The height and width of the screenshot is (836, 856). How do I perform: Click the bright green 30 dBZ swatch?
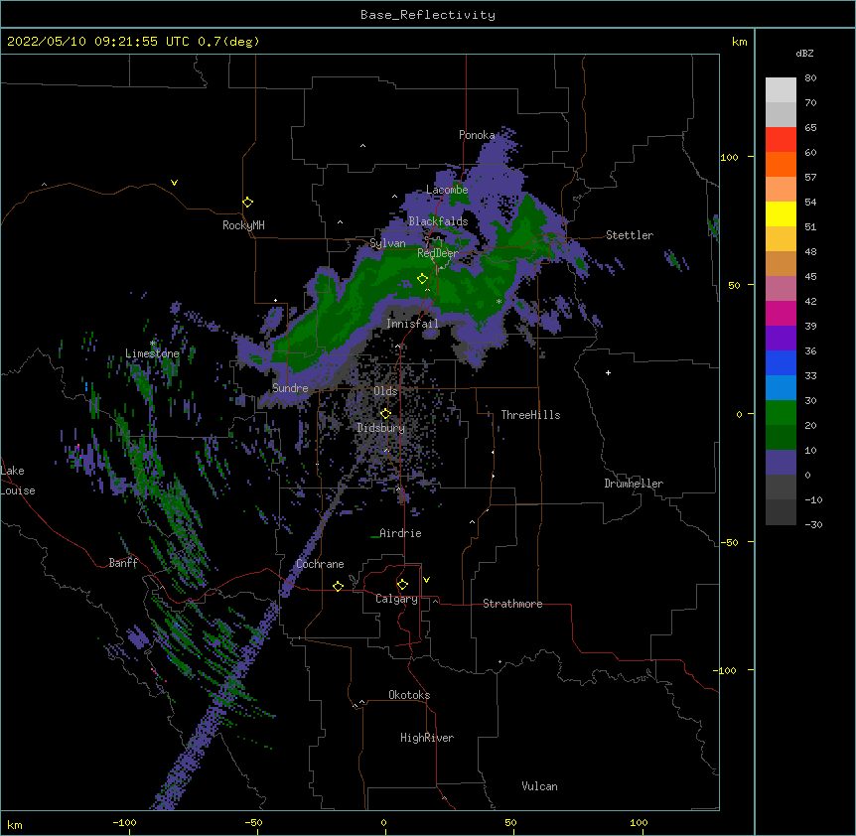tap(781, 413)
